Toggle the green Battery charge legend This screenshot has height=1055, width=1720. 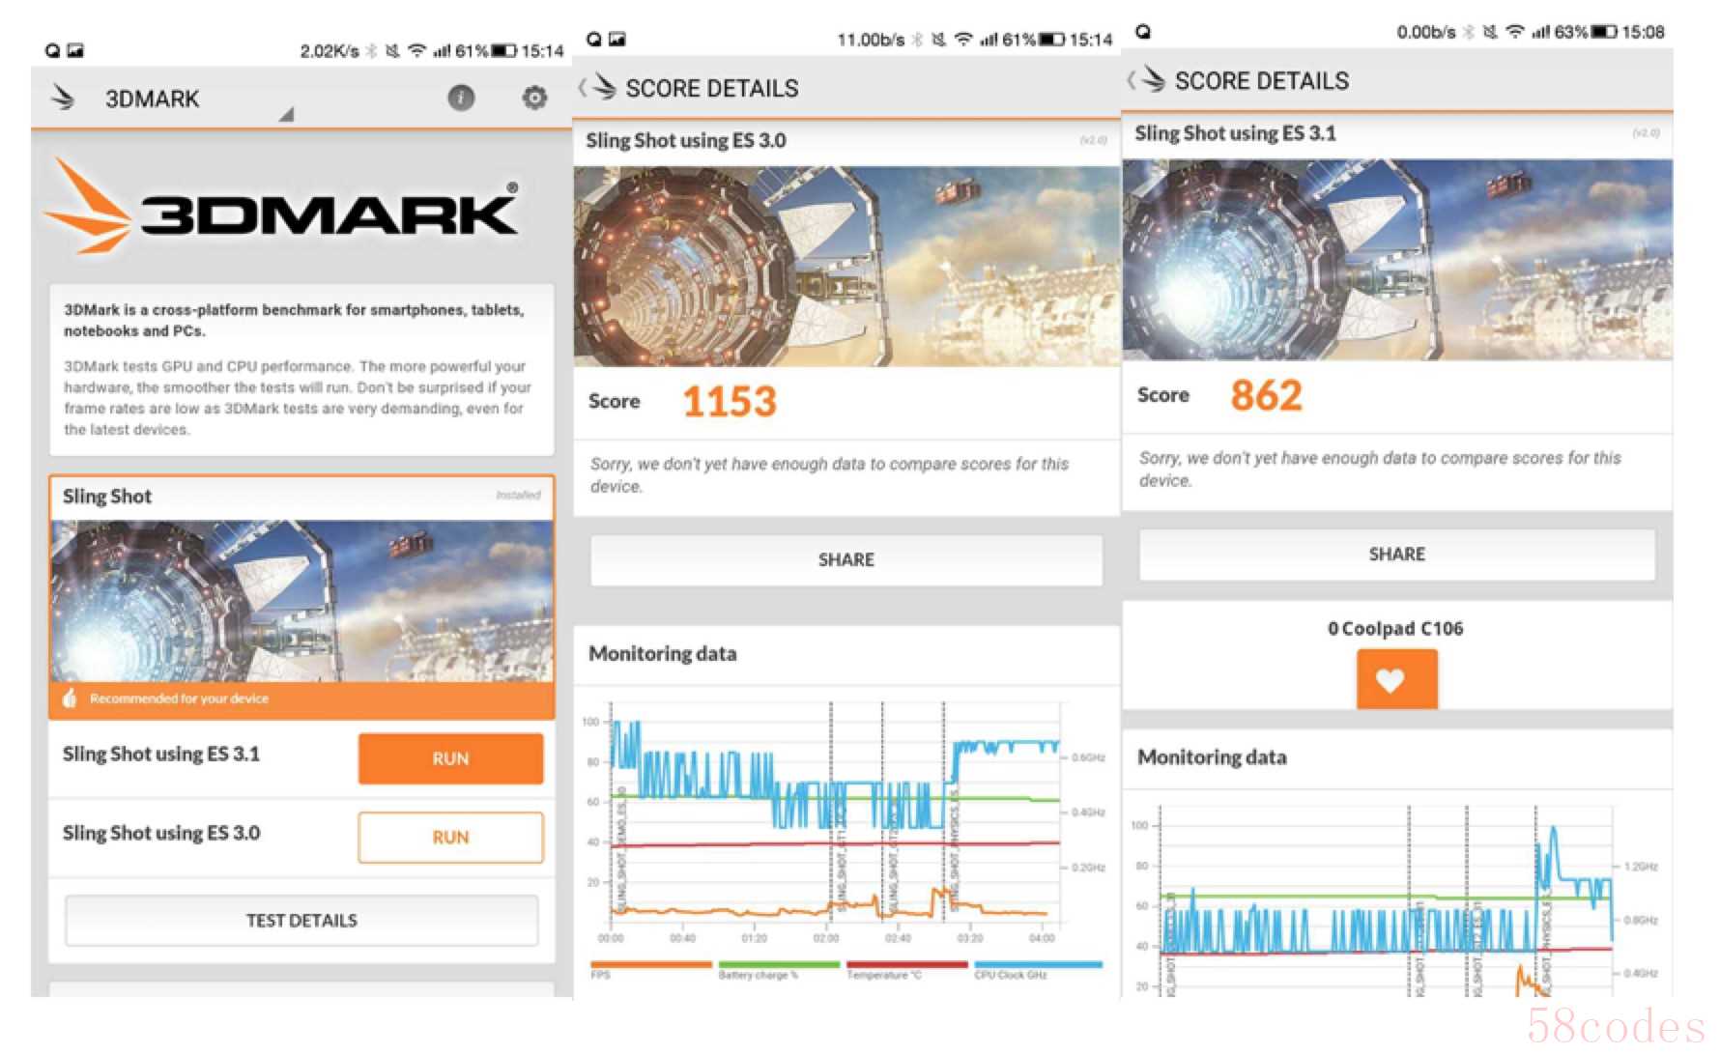pyautogui.click(x=779, y=965)
